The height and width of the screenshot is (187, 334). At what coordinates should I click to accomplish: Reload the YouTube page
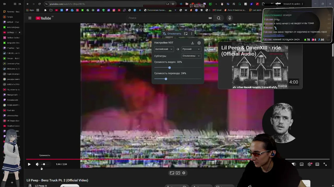pyautogui.click(x=39, y=4)
